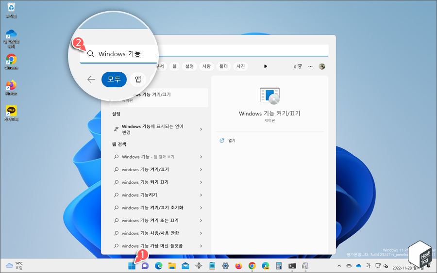
Task: Expand windows 기능켜기 suggestion chevron
Action: coord(201,195)
